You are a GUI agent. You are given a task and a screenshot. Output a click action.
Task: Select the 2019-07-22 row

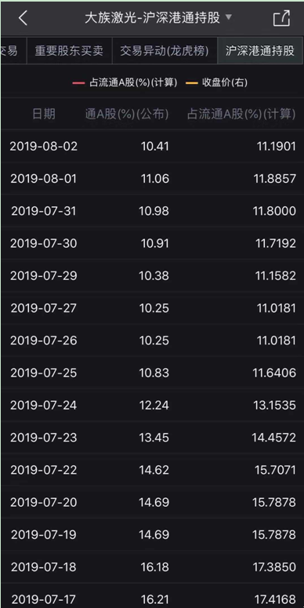pos(152,470)
